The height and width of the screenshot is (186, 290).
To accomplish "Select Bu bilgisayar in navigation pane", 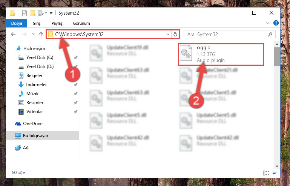I will coord(43,136).
